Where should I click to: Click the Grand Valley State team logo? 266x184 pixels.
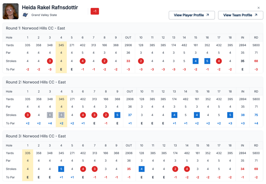click(x=25, y=15)
